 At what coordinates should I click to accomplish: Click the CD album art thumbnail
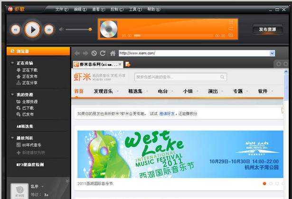tap(109, 29)
